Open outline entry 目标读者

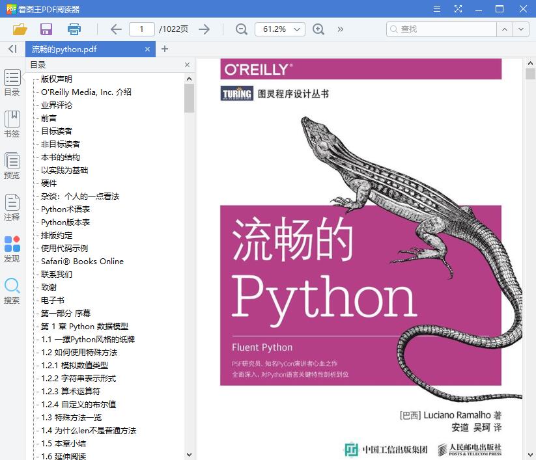pos(57,131)
